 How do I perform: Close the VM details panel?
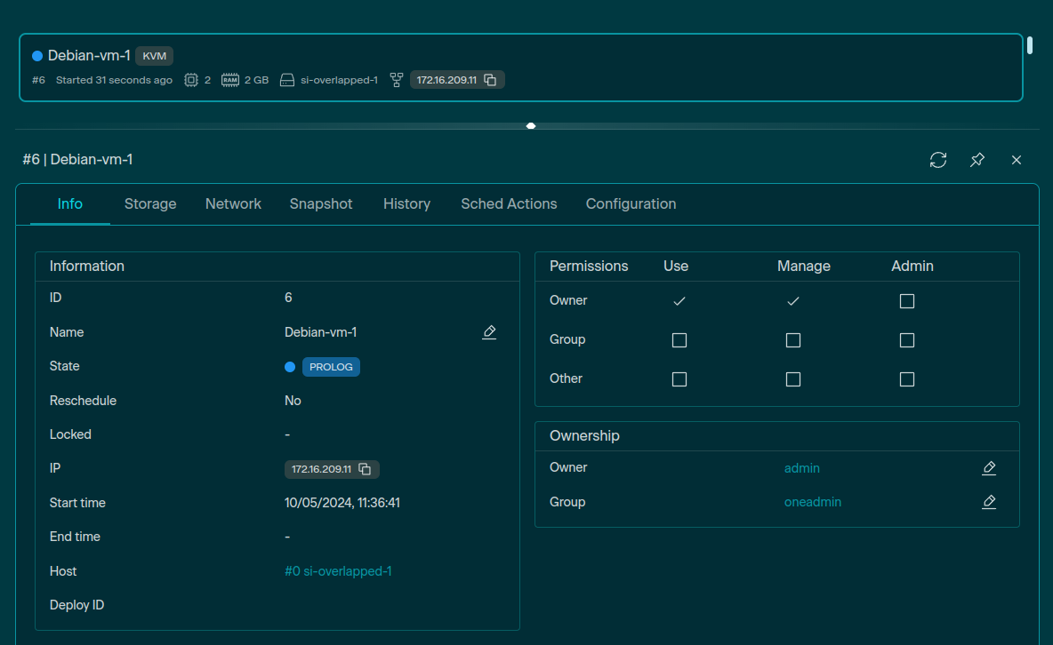1017,160
